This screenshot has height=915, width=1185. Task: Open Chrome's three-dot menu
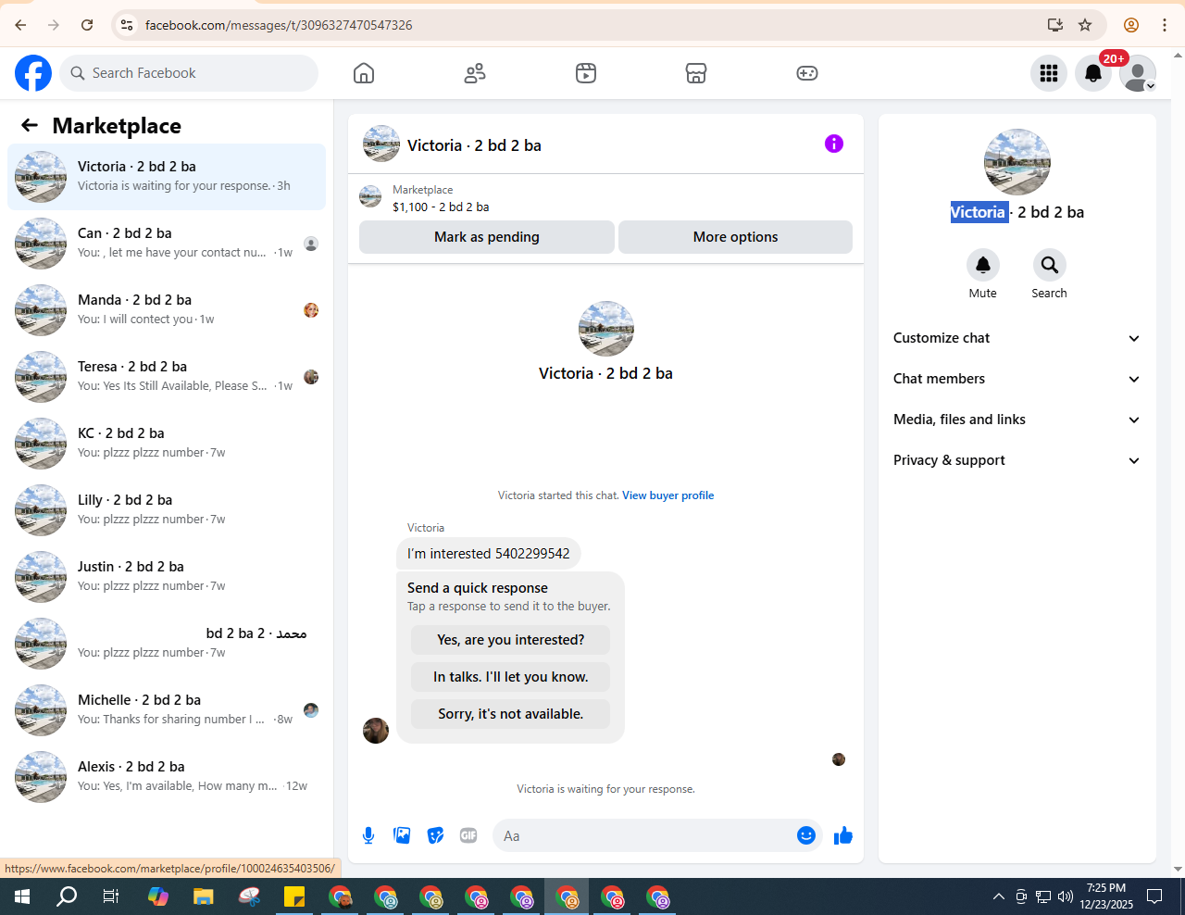pos(1165,25)
